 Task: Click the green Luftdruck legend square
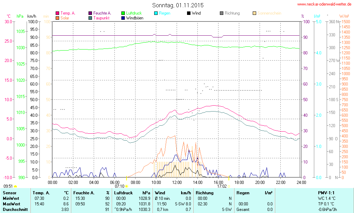pyautogui.click(x=123, y=13)
